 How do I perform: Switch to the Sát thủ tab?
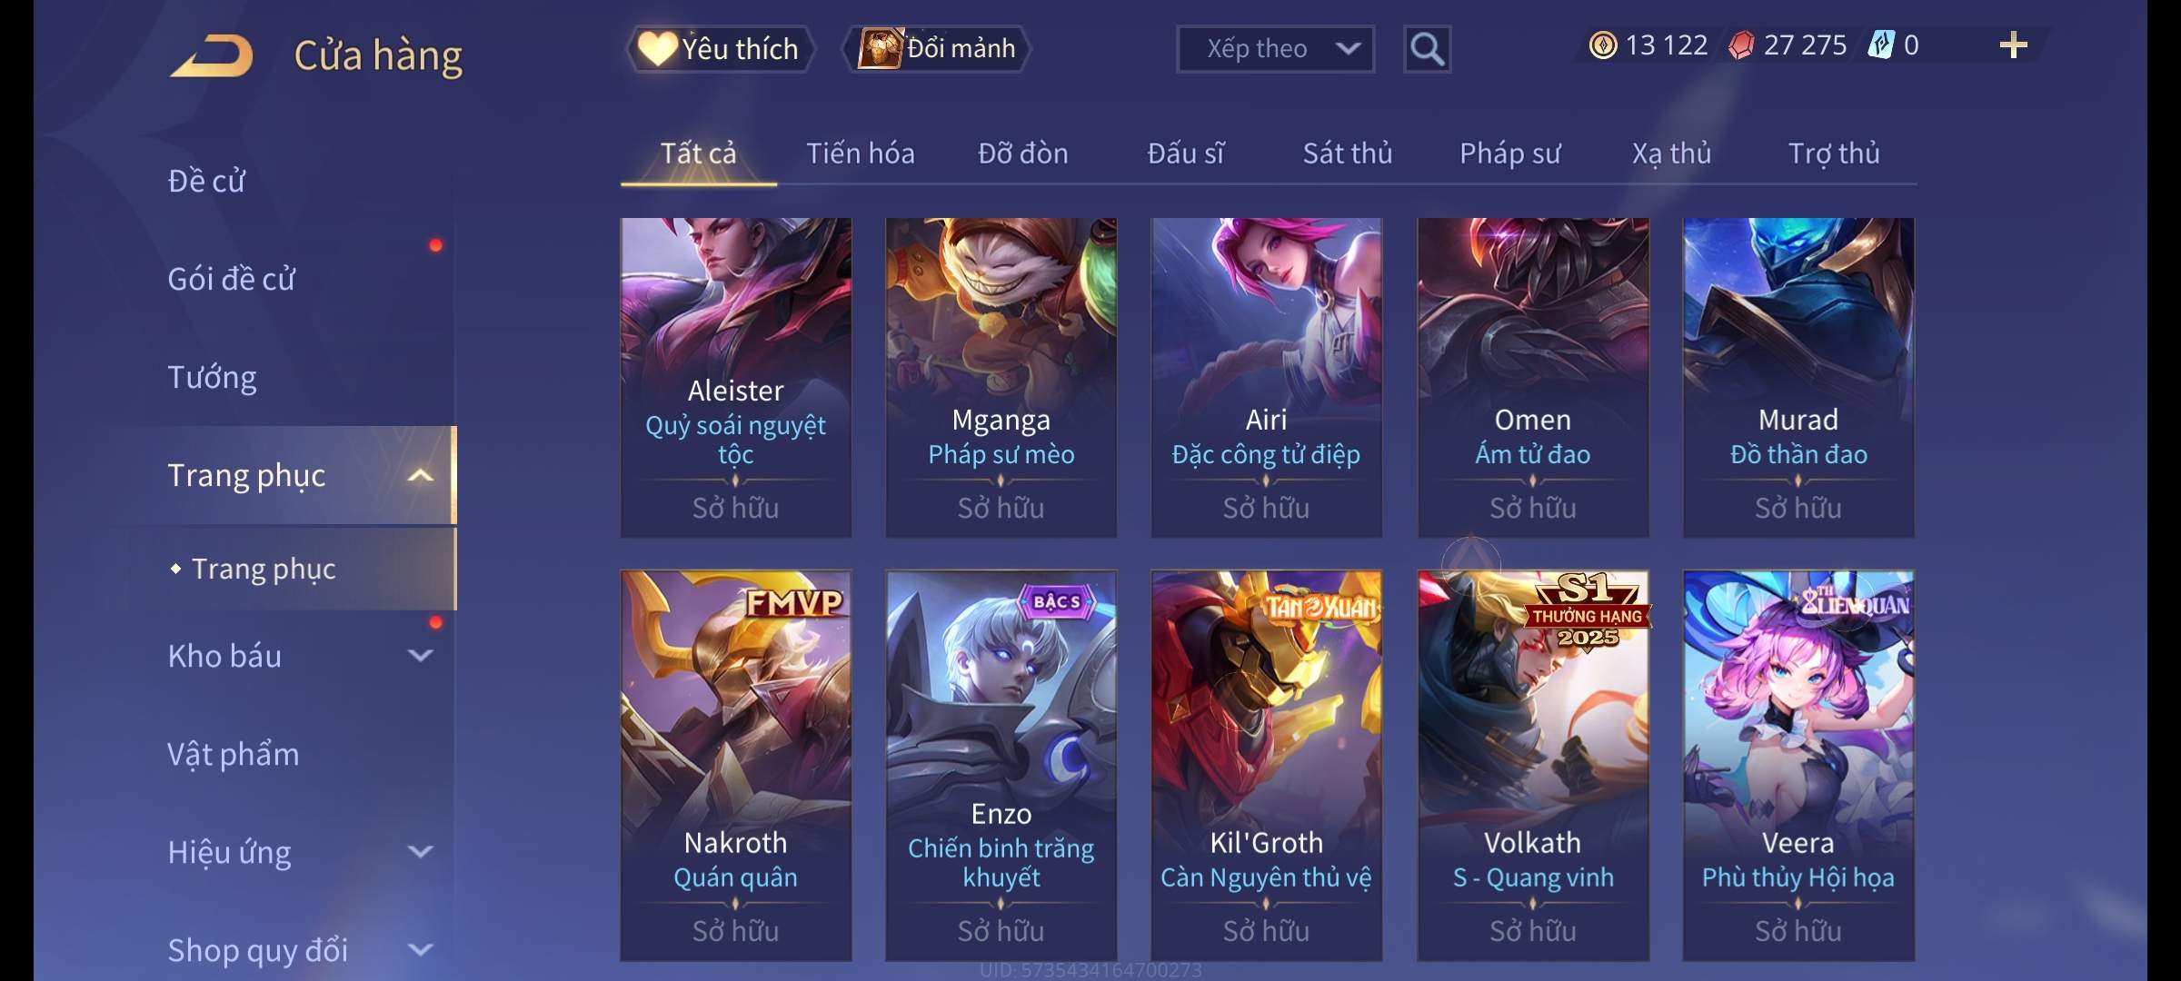(x=1348, y=154)
